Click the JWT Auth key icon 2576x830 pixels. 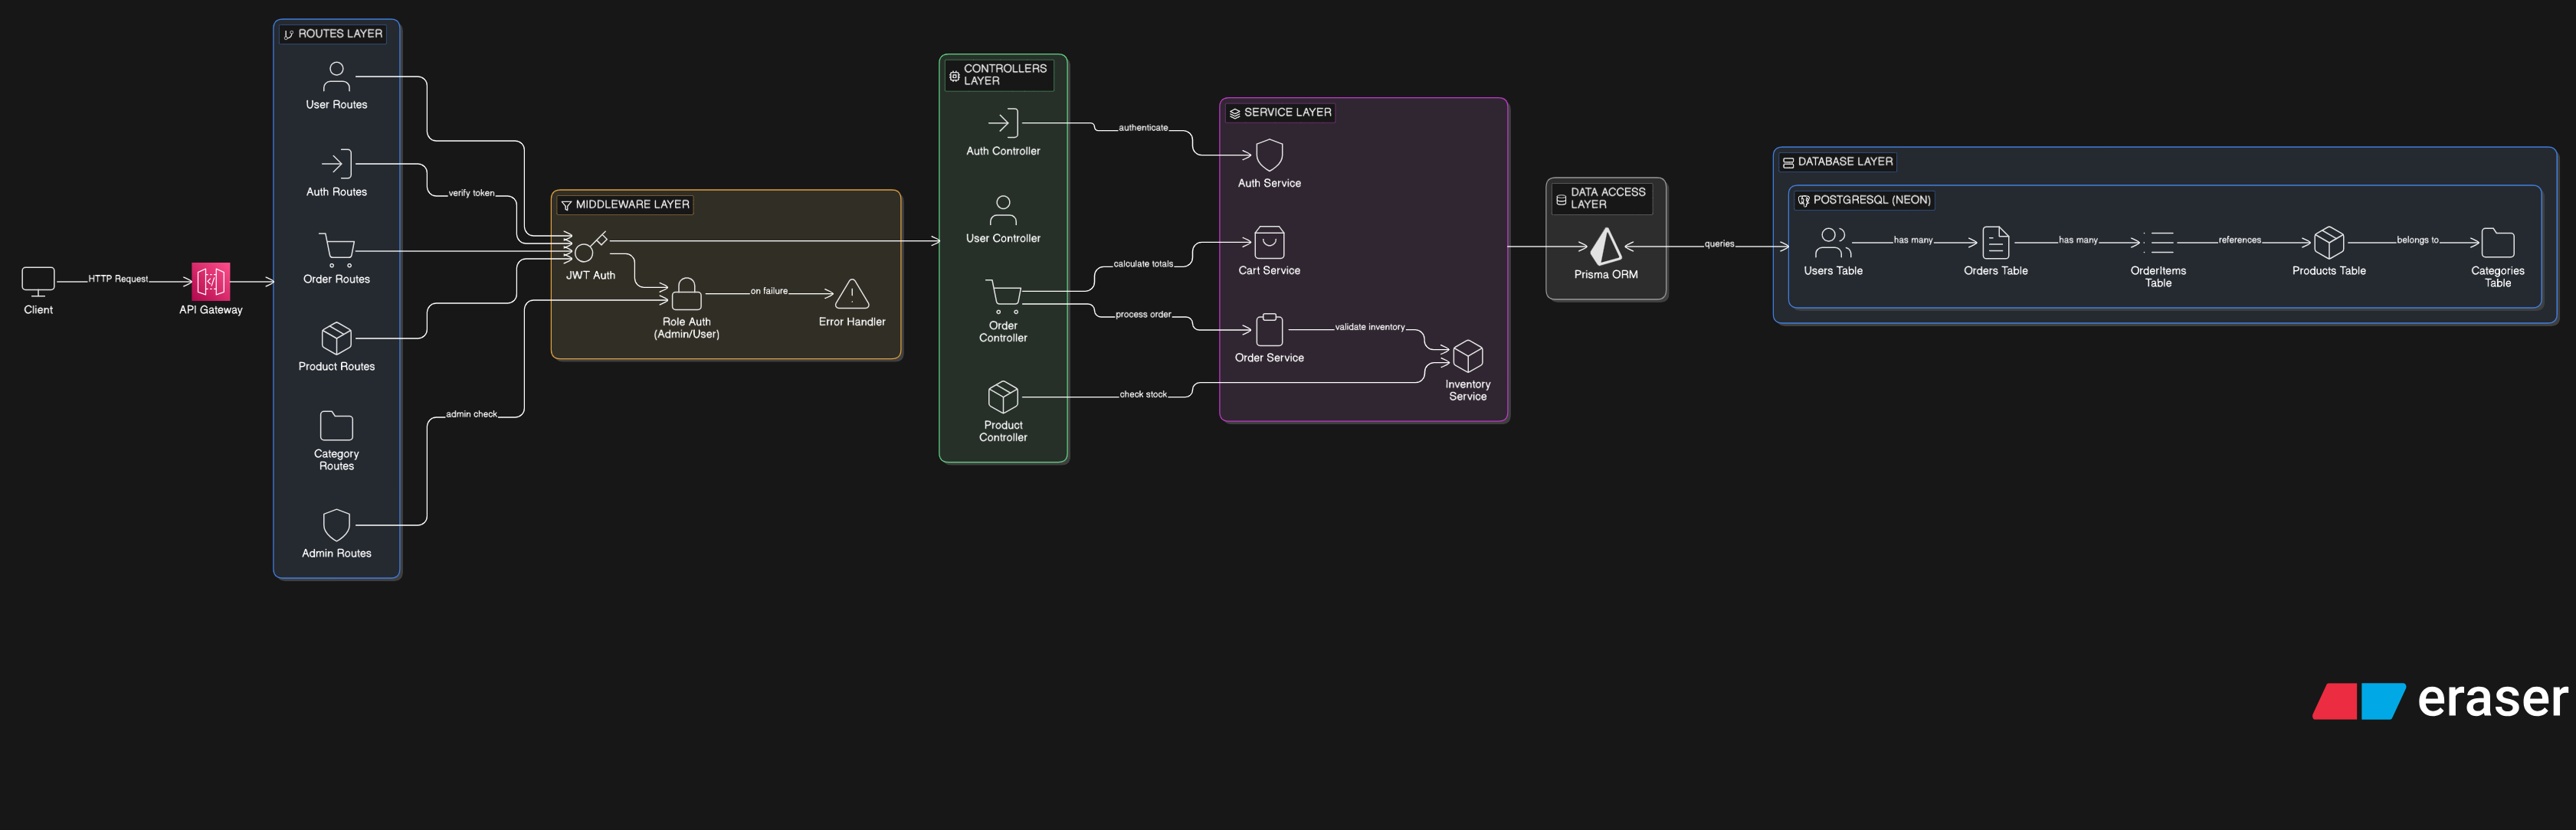pyautogui.click(x=590, y=247)
